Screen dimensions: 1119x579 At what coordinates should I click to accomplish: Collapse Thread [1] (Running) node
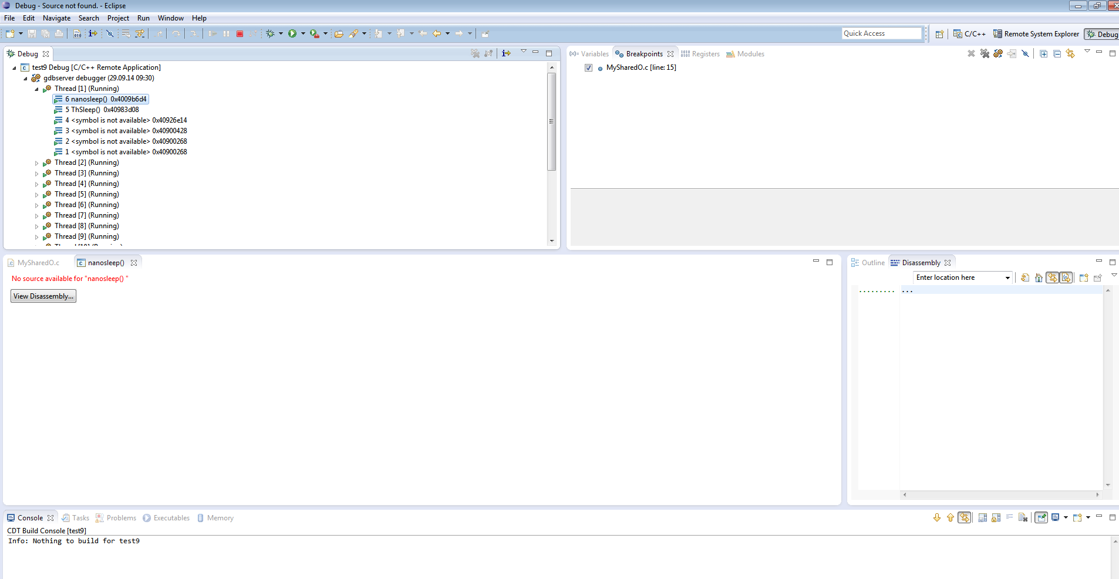[36, 89]
